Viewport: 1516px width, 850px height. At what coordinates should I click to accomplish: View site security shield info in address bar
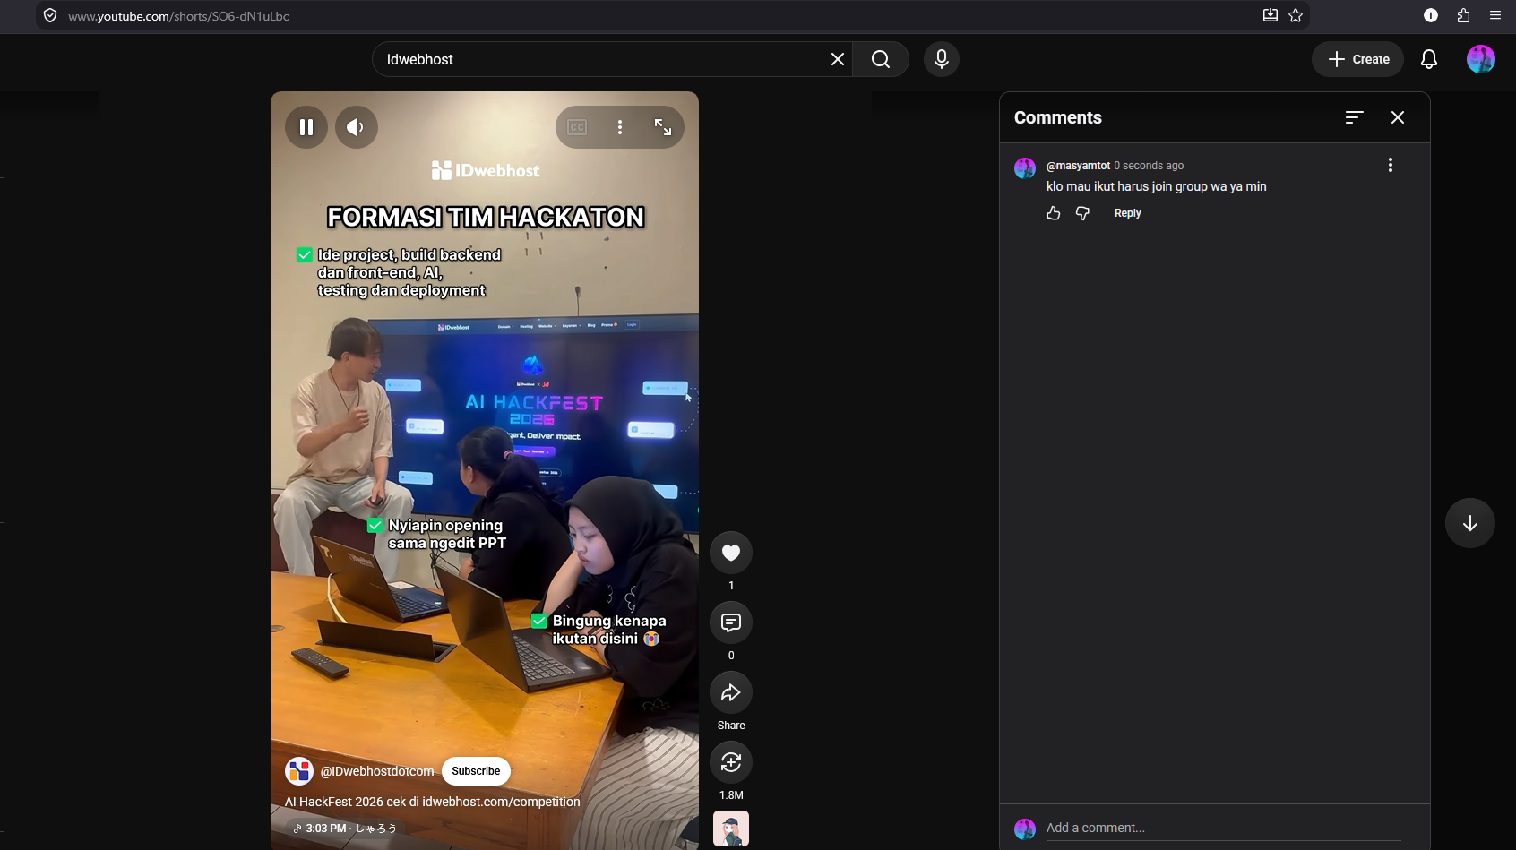tap(50, 16)
